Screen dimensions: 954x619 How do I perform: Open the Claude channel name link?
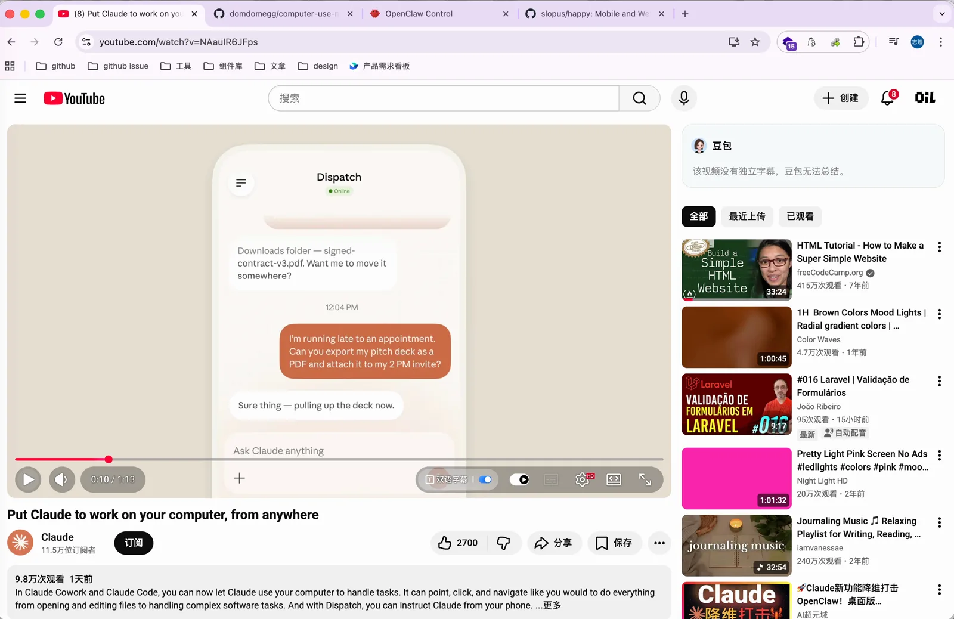coord(57,537)
